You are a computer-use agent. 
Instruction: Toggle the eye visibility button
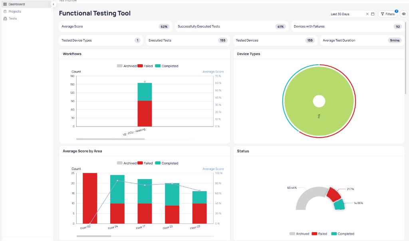[x=404, y=14]
